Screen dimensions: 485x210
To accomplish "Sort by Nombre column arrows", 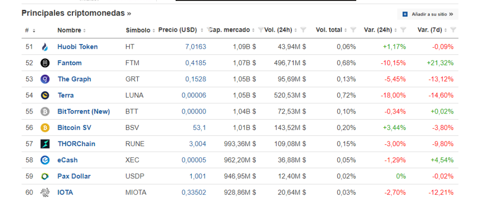I will 84,31.
